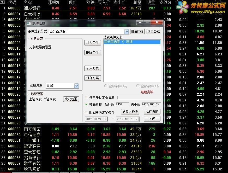Sort by the 代码 column header
Image resolution: width=228 pixels, height=173 pixels.
12,2
